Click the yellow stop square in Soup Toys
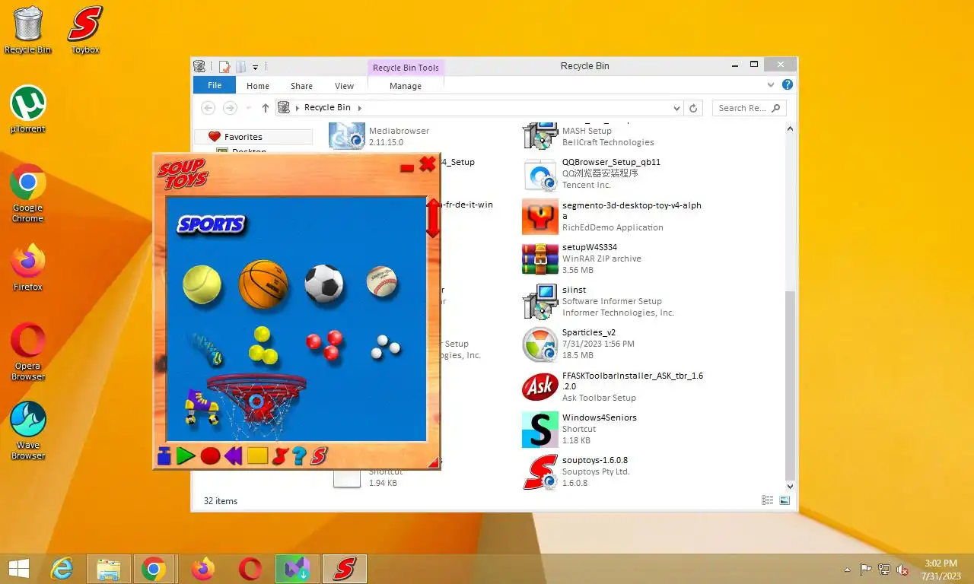The width and height of the screenshot is (974, 584). [257, 456]
